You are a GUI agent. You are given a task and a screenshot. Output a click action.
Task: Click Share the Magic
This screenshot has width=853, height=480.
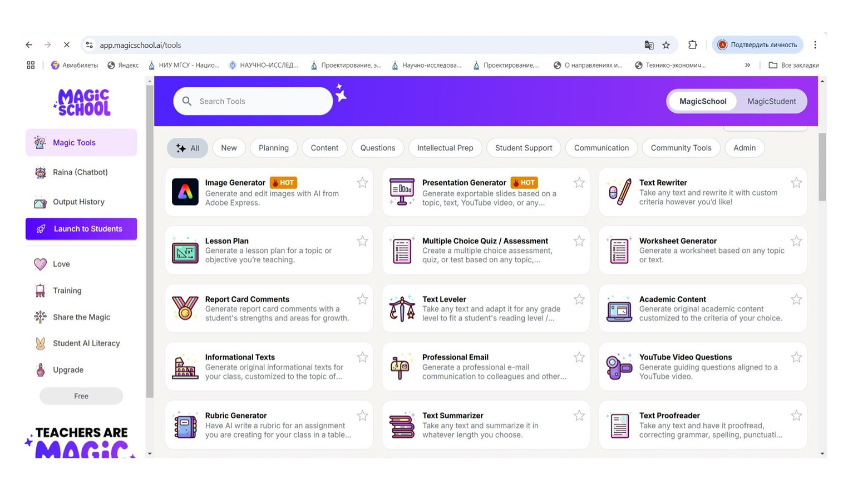(x=81, y=317)
